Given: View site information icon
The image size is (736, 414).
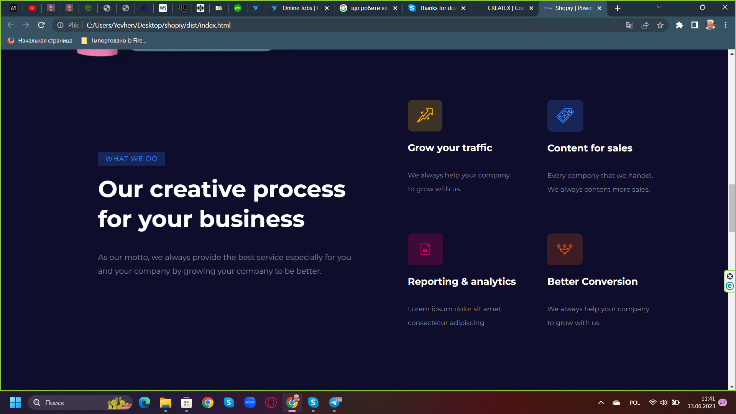Looking at the screenshot, I should [x=60, y=25].
